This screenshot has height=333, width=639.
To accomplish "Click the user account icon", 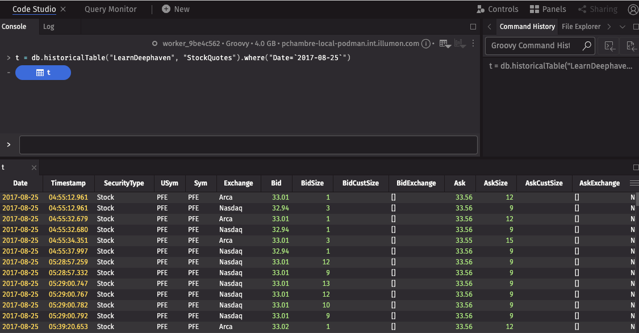I will [x=633, y=10].
